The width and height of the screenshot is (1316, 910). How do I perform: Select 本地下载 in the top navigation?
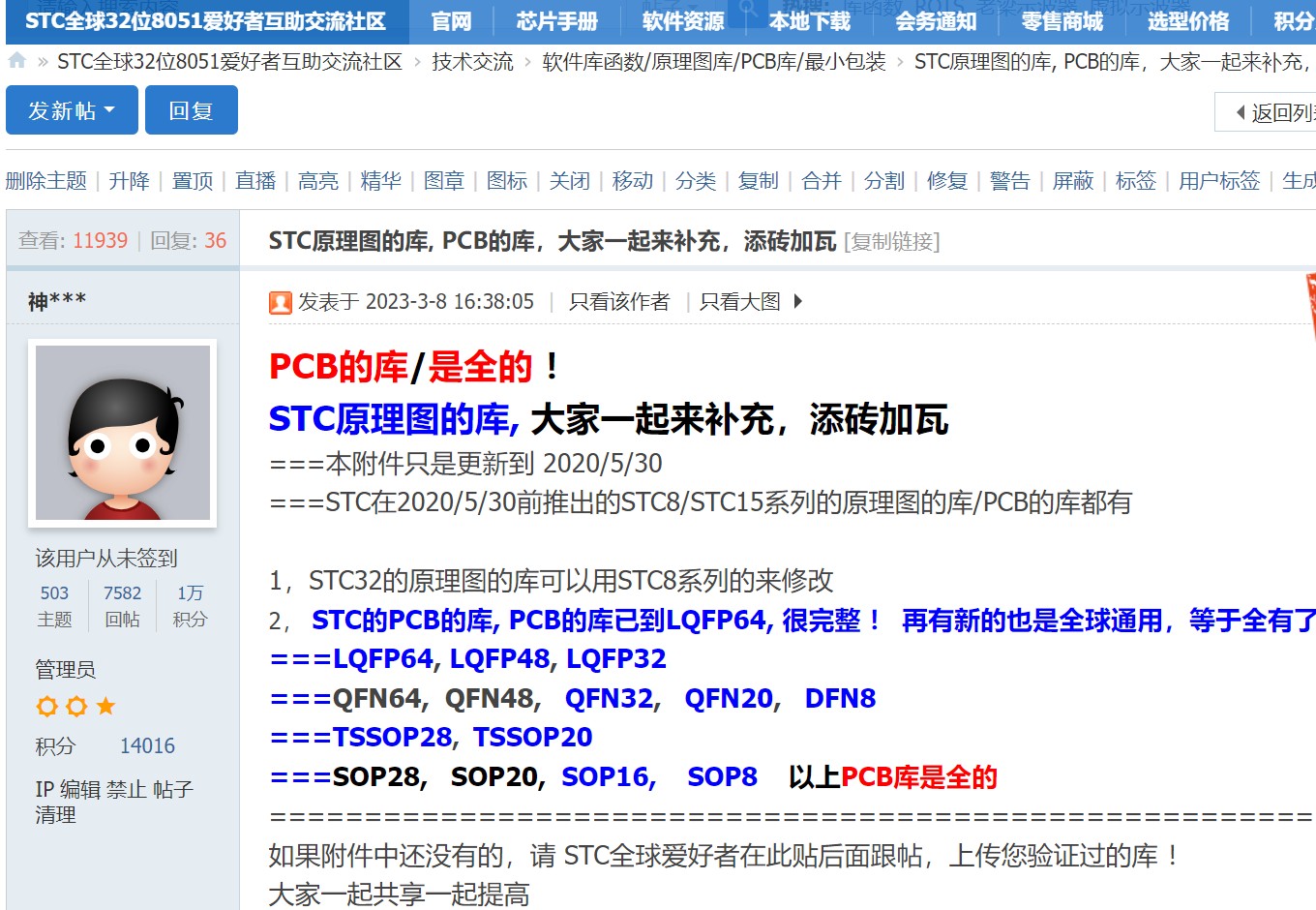click(810, 21)
